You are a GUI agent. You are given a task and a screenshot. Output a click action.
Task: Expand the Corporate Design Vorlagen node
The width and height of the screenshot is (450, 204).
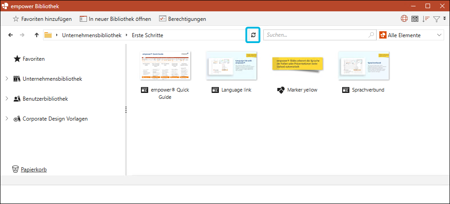pos(7,118)
